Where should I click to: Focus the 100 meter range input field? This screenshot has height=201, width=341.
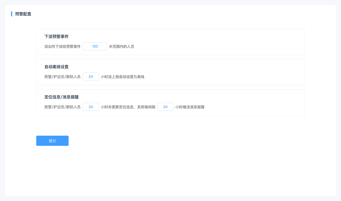click(95, 46)
